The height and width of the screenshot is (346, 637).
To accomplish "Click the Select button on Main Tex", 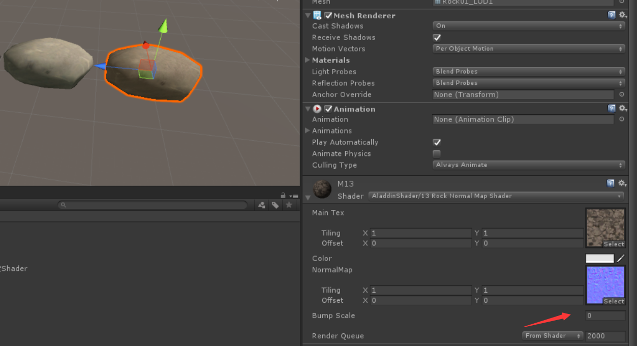I will click(614, 244).
